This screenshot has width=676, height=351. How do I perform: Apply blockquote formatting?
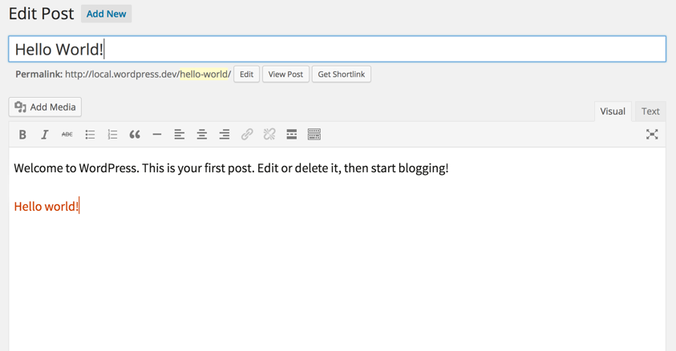[135, 135]
